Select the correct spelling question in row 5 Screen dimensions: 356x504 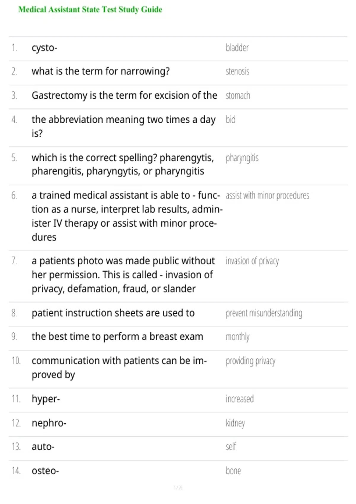(123, 165)
